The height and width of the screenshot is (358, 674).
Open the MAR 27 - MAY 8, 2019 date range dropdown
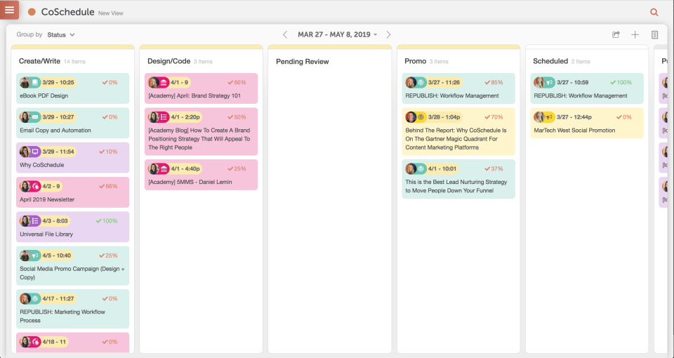pyautogui.click(x=338, y=35)
